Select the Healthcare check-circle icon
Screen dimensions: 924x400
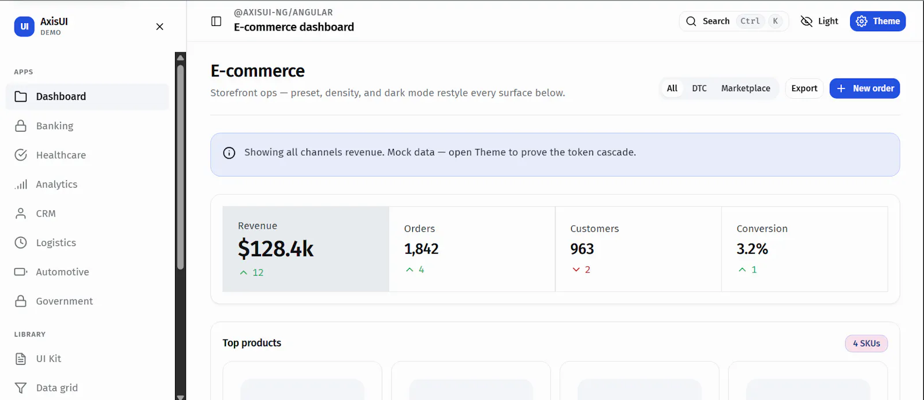[x=21, y=155]
